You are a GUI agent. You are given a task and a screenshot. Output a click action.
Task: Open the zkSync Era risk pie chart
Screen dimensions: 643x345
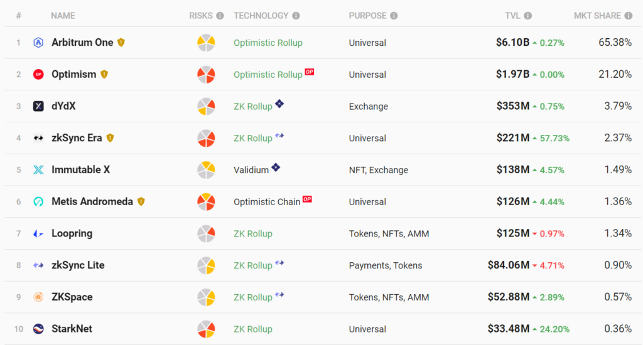(x=206, y=138)
